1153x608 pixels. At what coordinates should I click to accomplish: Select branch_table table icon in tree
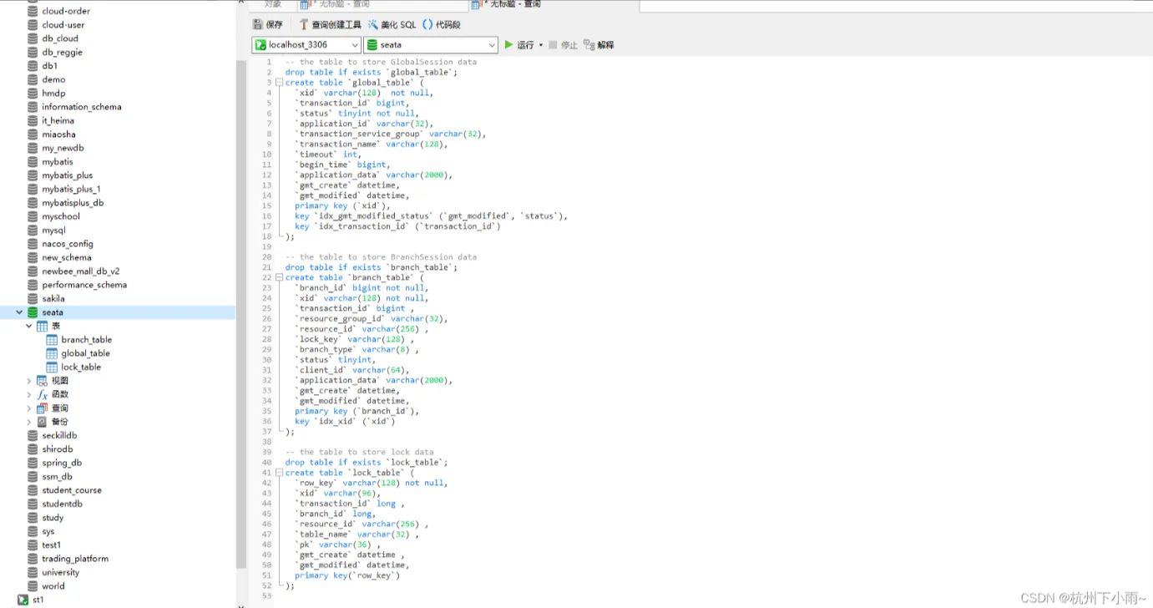tap(52, 340)
